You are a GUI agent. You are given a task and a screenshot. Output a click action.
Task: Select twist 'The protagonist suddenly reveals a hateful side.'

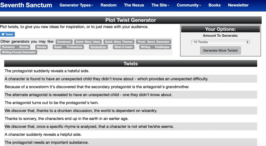click(131, 71)
